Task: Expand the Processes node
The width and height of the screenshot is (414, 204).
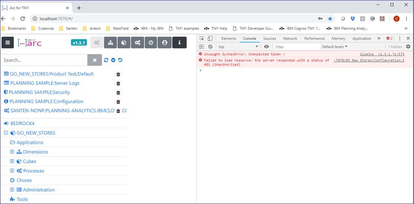Action: (x=12, y=171)
